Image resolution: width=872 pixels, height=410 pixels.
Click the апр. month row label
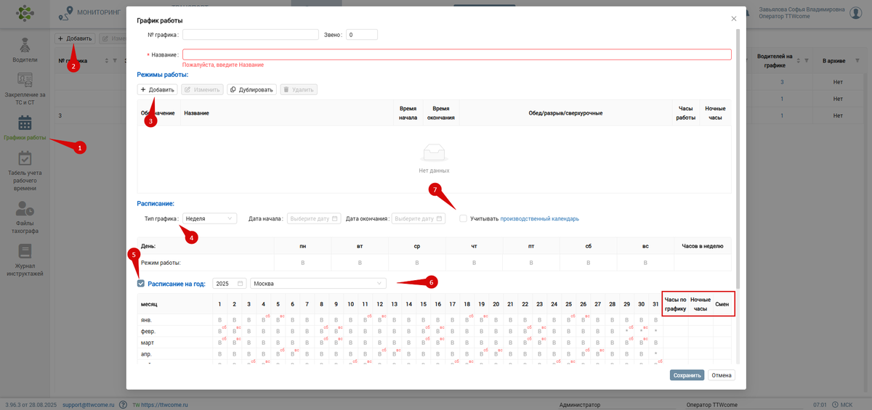coord(146,354)
